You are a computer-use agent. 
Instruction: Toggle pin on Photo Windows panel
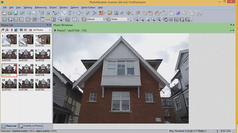[x=231, y=25]
